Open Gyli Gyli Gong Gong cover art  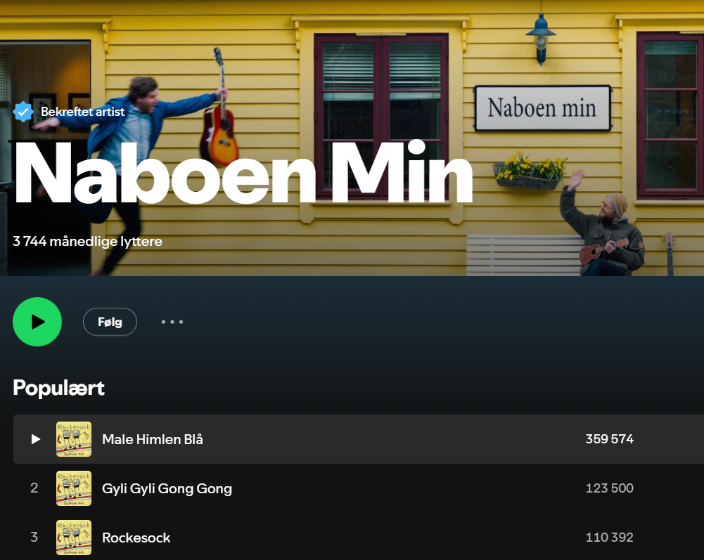click(74, 488)
